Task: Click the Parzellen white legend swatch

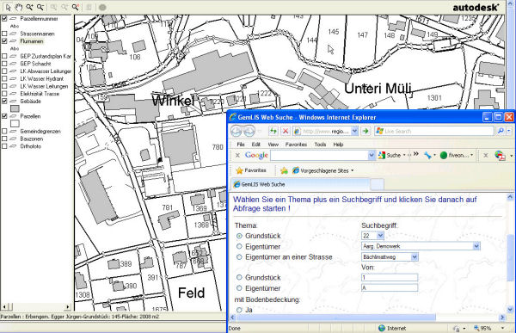Action: click(x=15, y=124)
